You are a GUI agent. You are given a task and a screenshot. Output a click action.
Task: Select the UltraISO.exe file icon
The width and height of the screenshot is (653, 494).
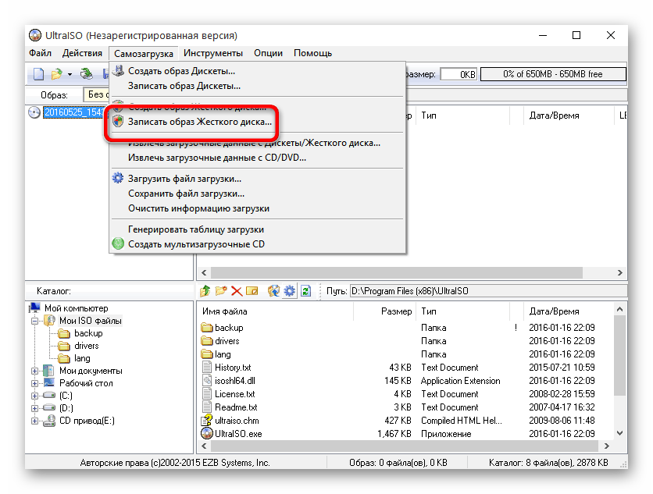click(x=207, y=433)
